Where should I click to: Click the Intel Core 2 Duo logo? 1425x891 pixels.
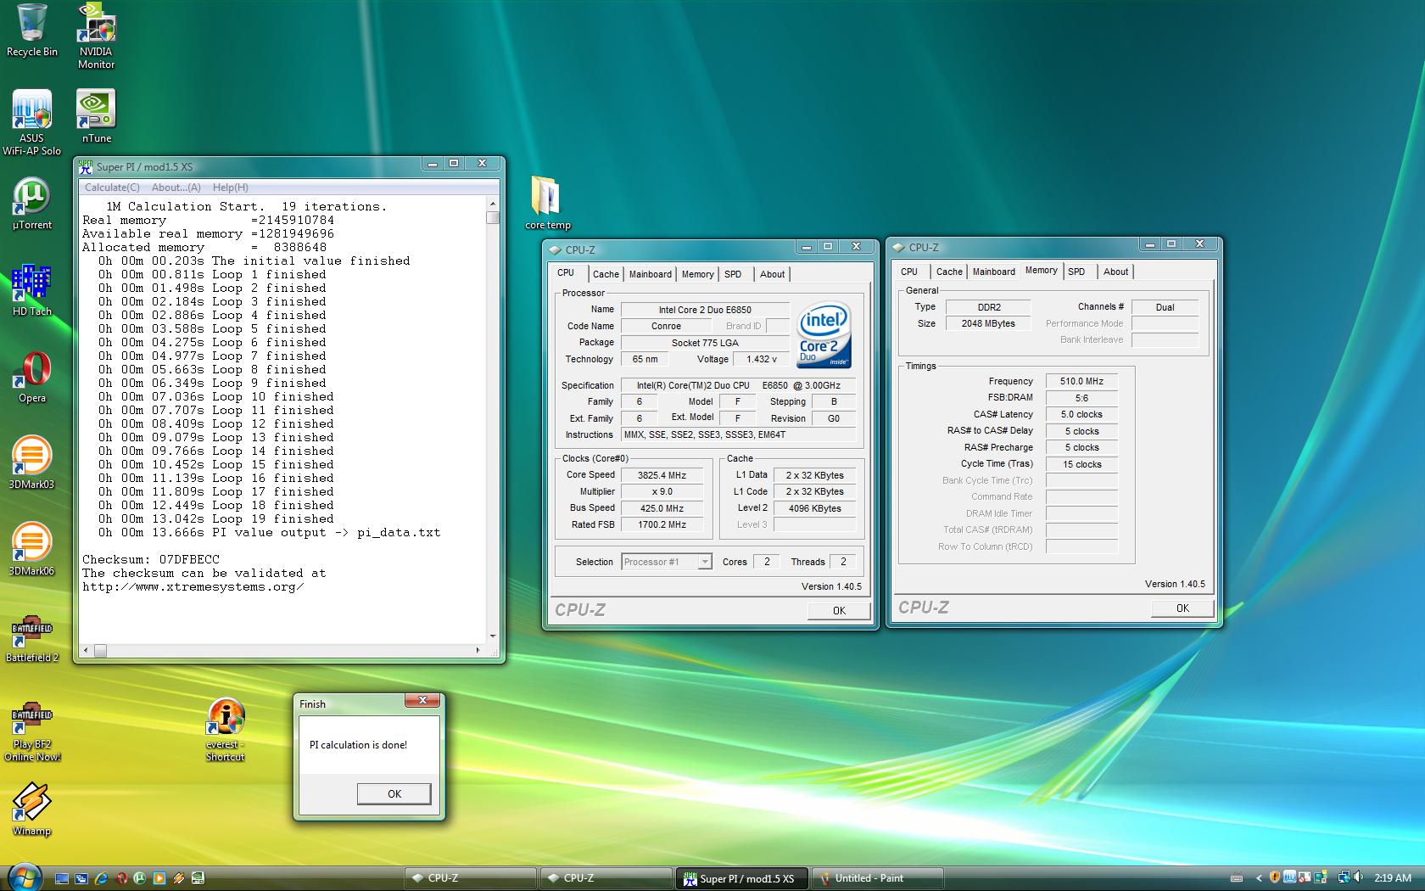[823, 334]
